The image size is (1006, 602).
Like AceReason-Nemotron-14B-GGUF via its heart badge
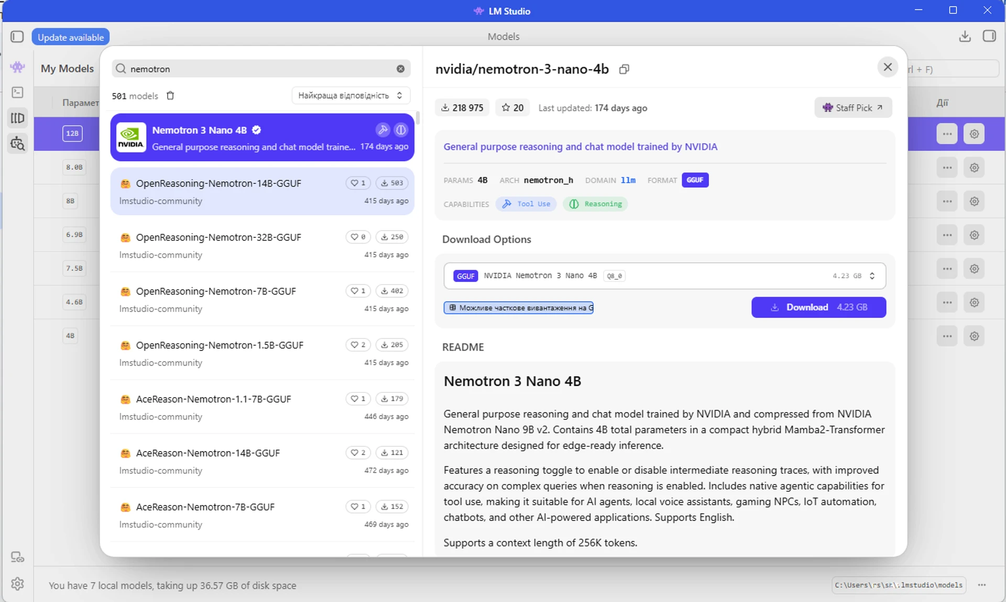358,453
